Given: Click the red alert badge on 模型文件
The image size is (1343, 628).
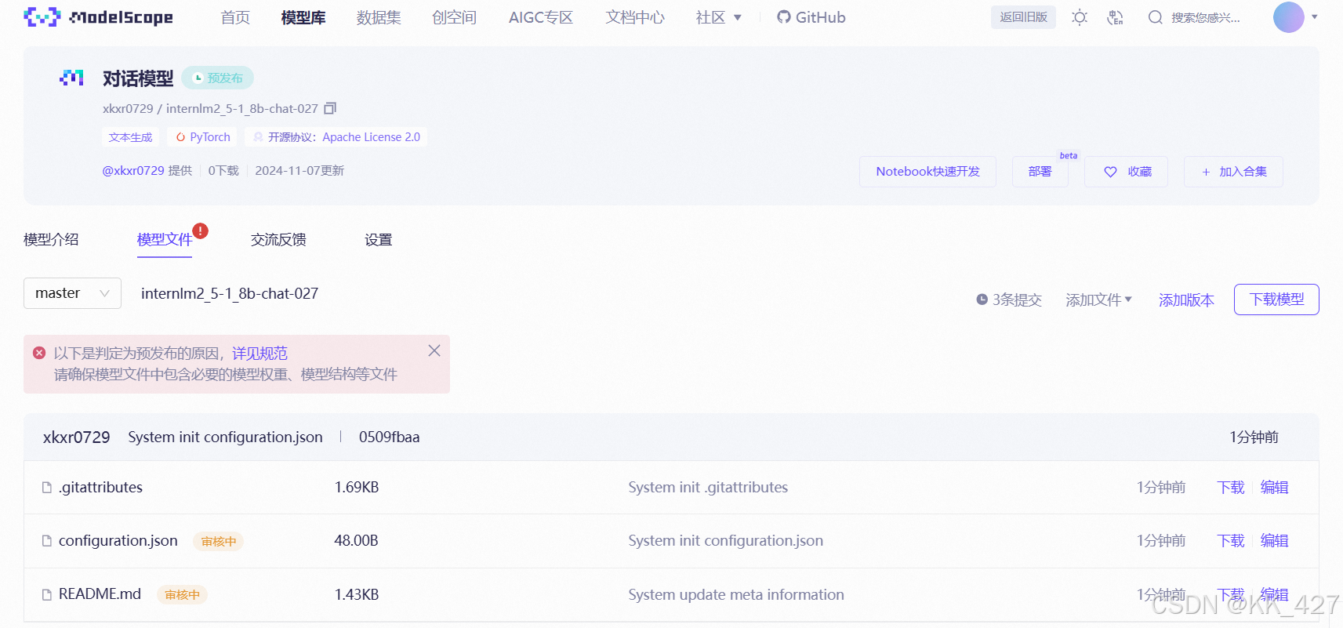Looking at the screenshot, I should (201, 231).
